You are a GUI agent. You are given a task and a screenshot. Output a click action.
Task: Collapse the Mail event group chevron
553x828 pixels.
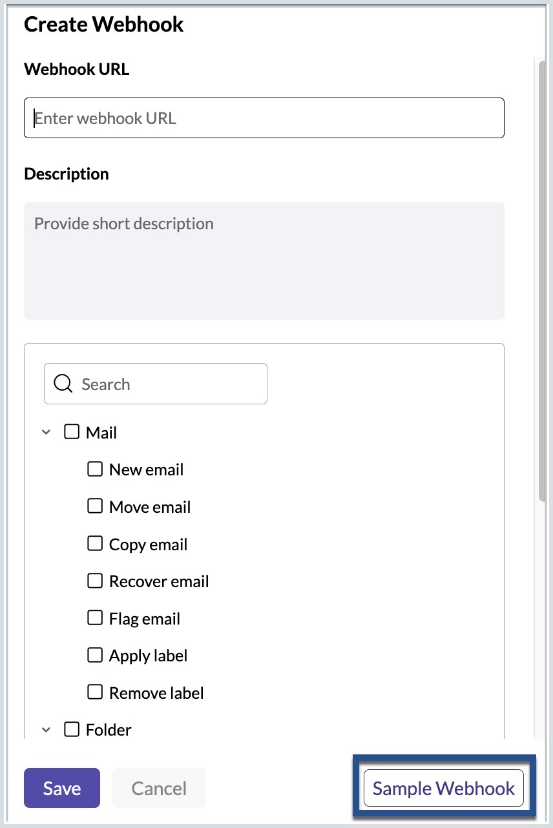[46, 433]
